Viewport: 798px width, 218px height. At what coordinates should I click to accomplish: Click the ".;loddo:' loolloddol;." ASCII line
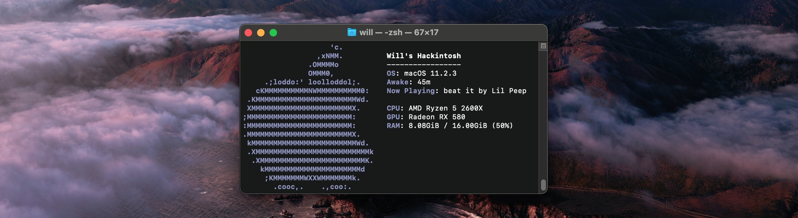click(x=312, y=82)
